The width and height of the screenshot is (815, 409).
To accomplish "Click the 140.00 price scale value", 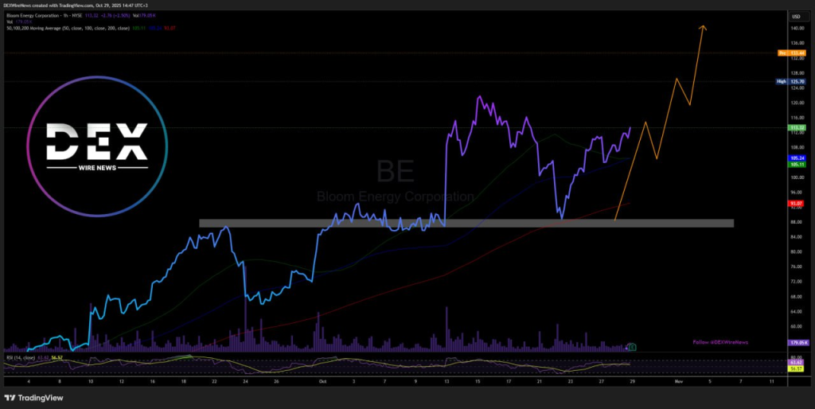I will coord(796,29).
